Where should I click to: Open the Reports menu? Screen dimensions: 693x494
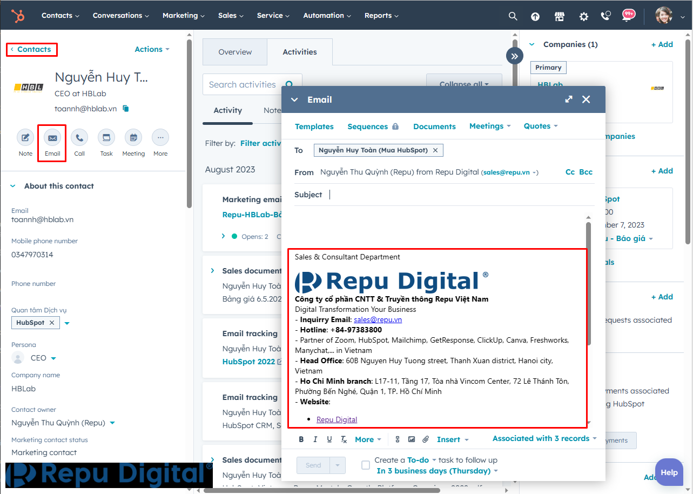click(x=381, y=16)
